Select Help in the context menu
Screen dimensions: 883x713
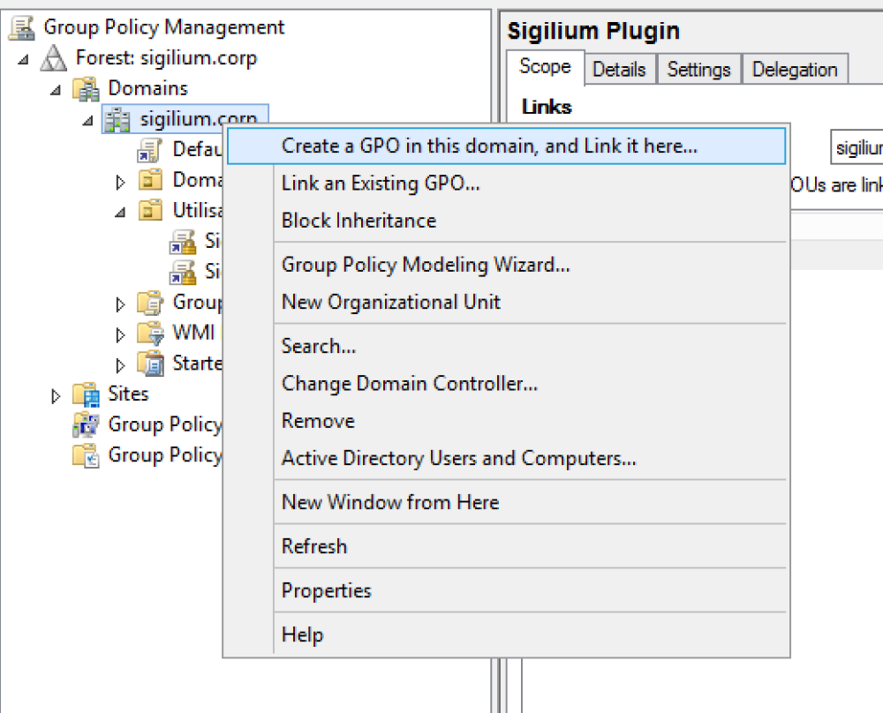coord(506,634)
